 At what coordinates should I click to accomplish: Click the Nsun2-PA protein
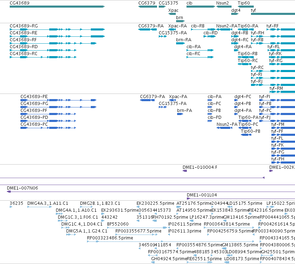pyautogui.click(x=224, y=128)
